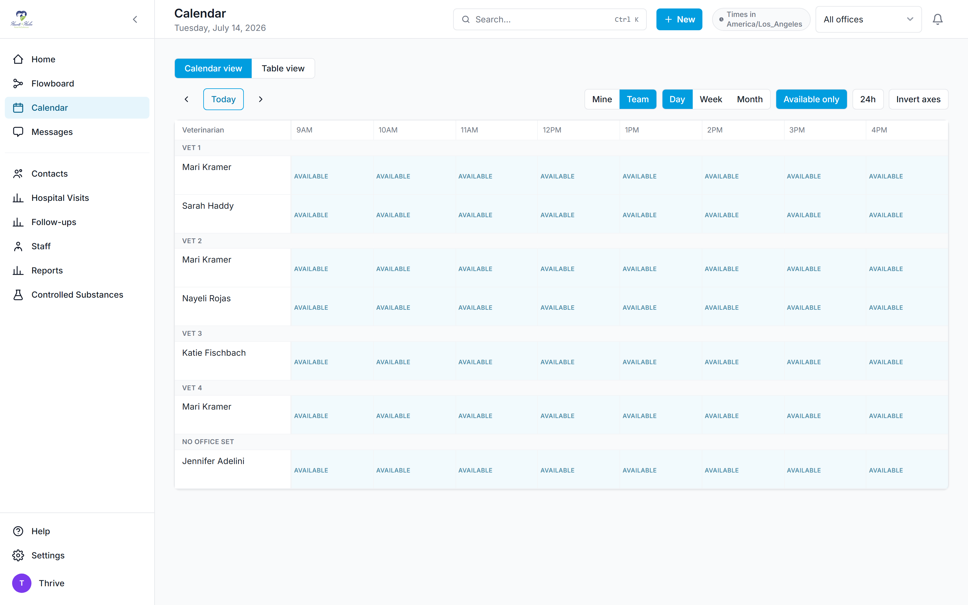Click the VET 1 group header
The width and height of the screenshot is (968, 605).
[x=561, y=148]
